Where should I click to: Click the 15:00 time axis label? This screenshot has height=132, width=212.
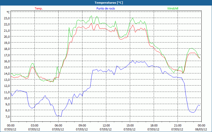pos(130,126)
